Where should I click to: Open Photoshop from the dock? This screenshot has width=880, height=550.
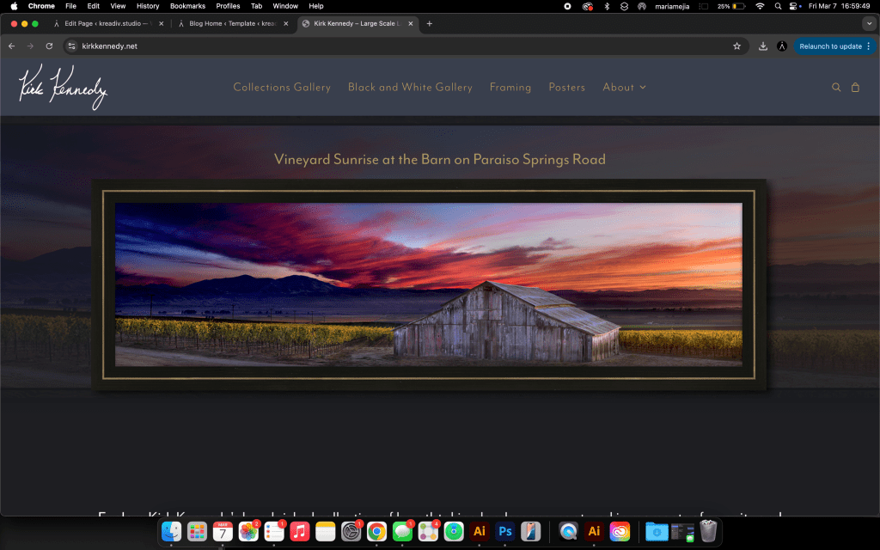point(505,532)
